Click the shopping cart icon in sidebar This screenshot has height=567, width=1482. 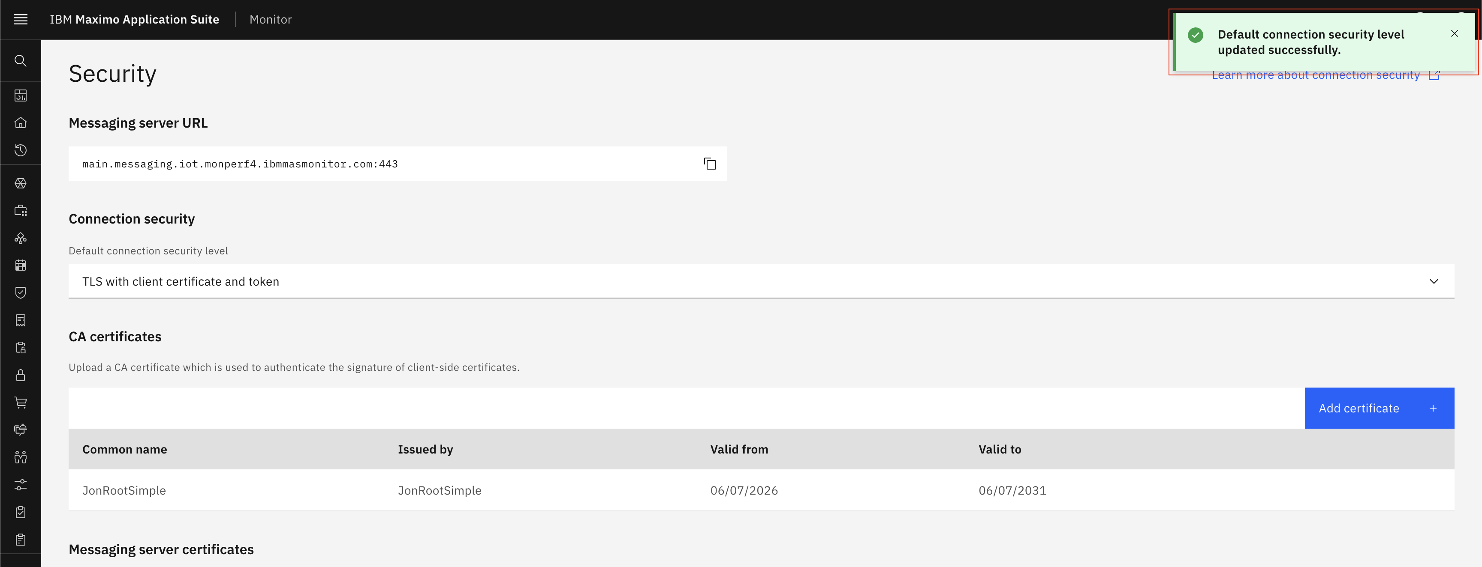(21, 402)
